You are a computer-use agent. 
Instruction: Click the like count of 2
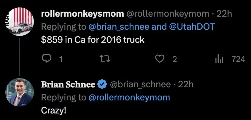point(175,59)
